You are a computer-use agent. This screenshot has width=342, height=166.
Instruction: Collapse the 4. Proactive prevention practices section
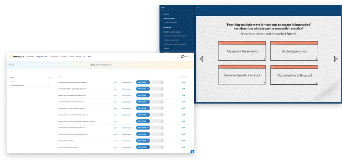161,32
